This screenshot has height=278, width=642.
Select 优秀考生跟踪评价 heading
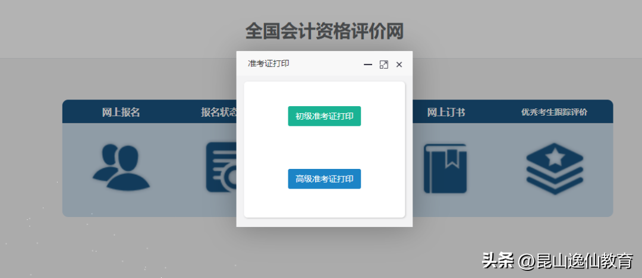(x=555, y=112)
